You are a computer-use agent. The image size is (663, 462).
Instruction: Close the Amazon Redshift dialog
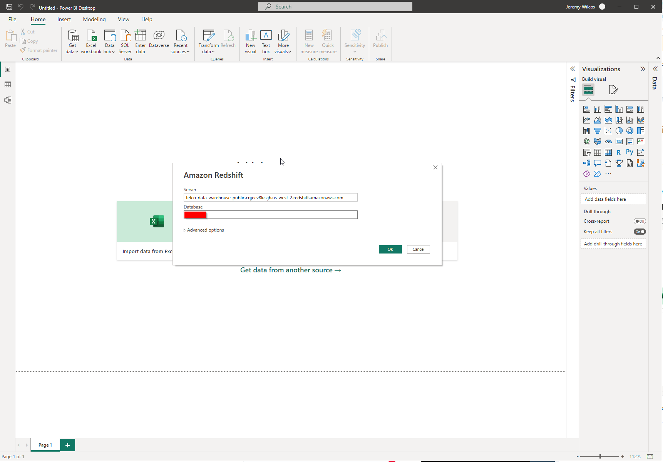point(435,167)
